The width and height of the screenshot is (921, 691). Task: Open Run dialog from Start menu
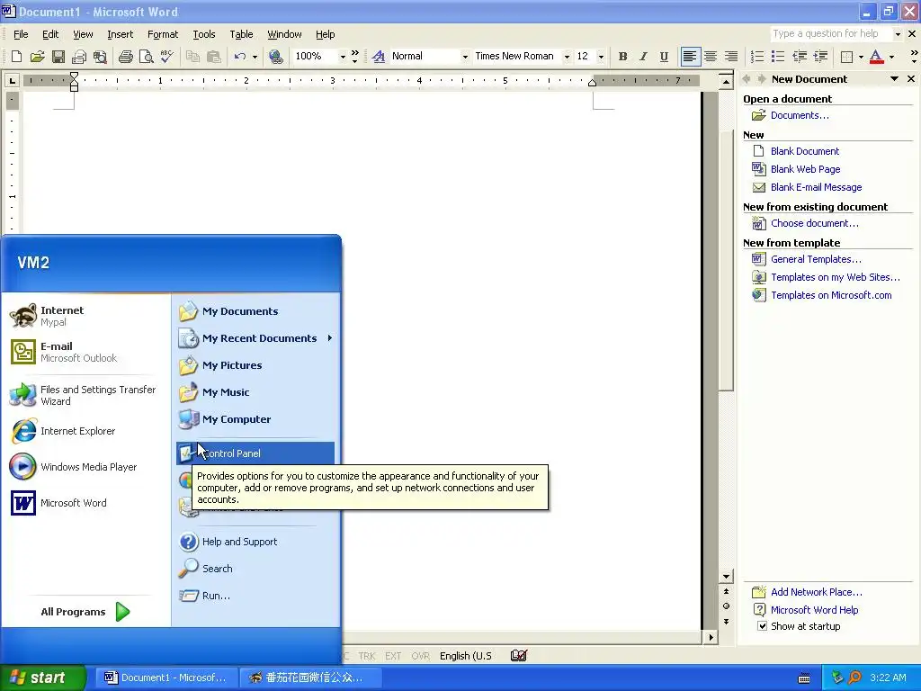coord(255,596)
